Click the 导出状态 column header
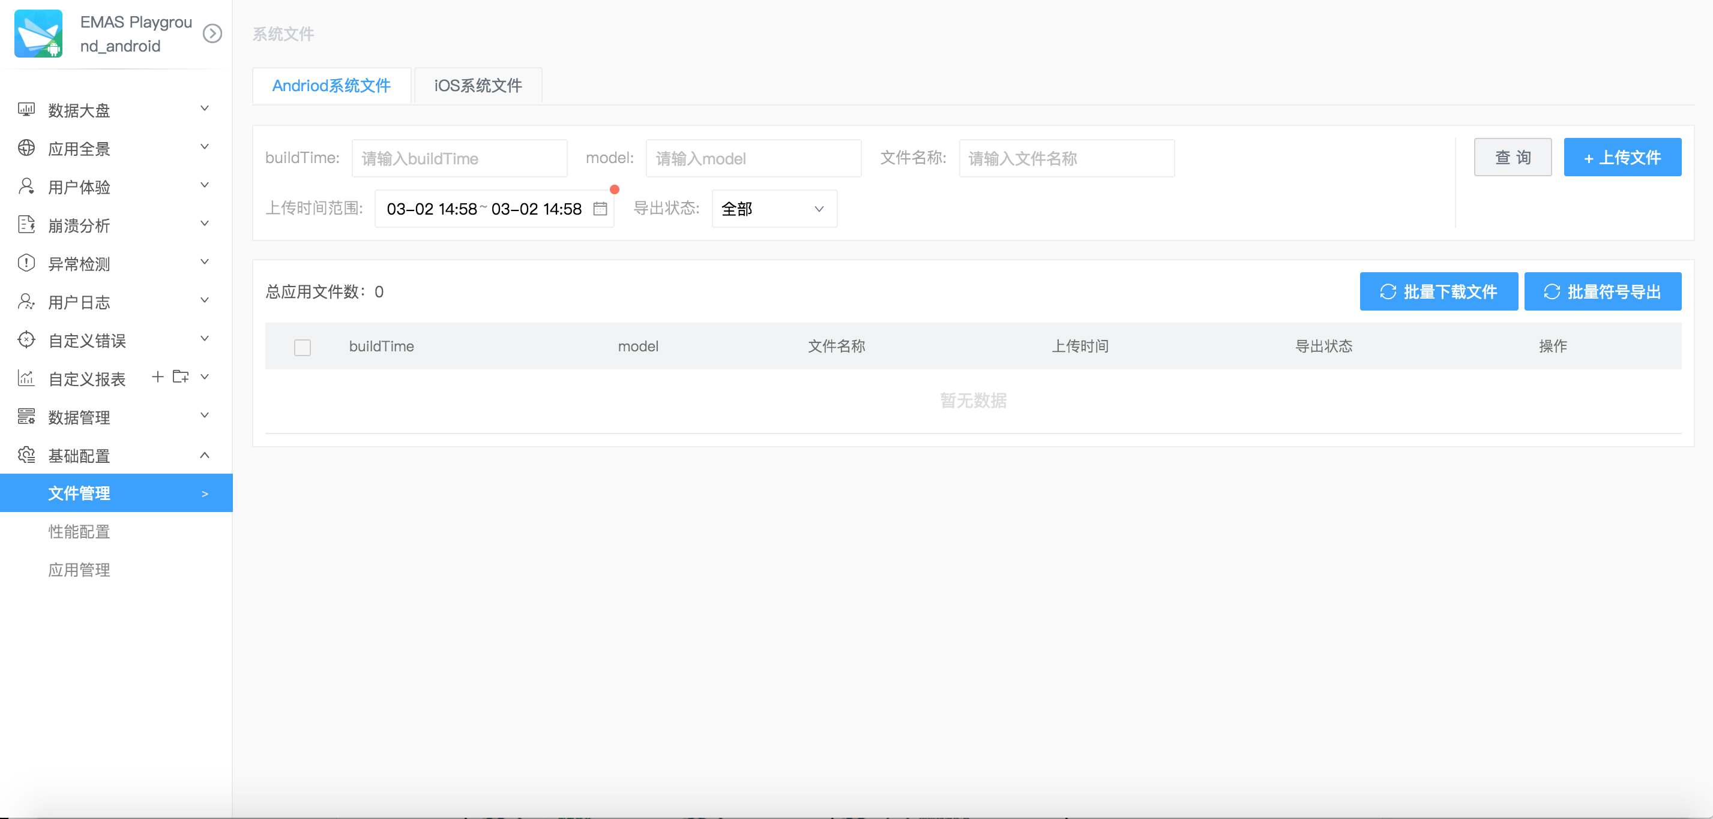Viewport: 1713px width, 819px height. click(1324, 346)
